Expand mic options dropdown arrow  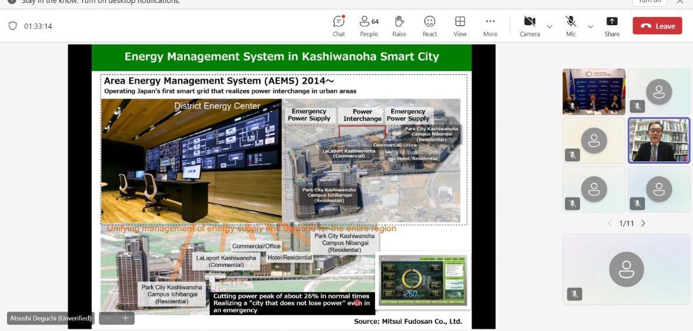590,26
